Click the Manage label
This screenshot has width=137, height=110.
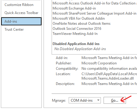59,100
